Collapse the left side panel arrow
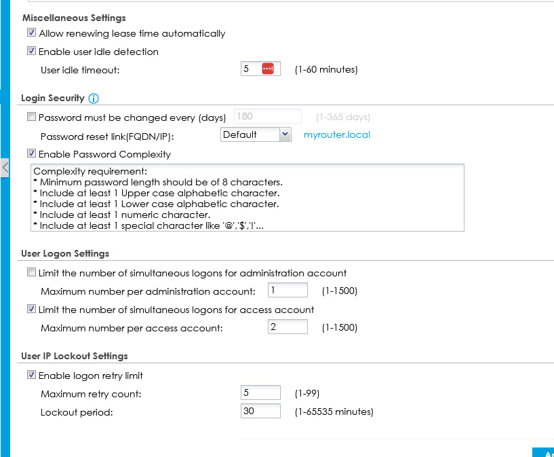The image size is (554, 457). 5,167
